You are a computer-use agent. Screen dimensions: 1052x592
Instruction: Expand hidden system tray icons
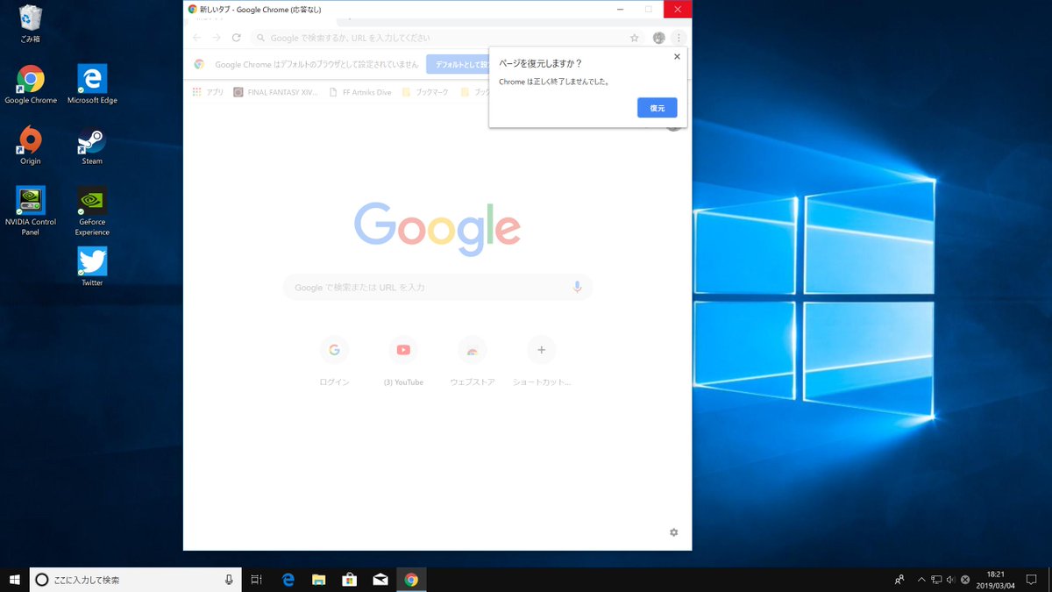(921, 580)
